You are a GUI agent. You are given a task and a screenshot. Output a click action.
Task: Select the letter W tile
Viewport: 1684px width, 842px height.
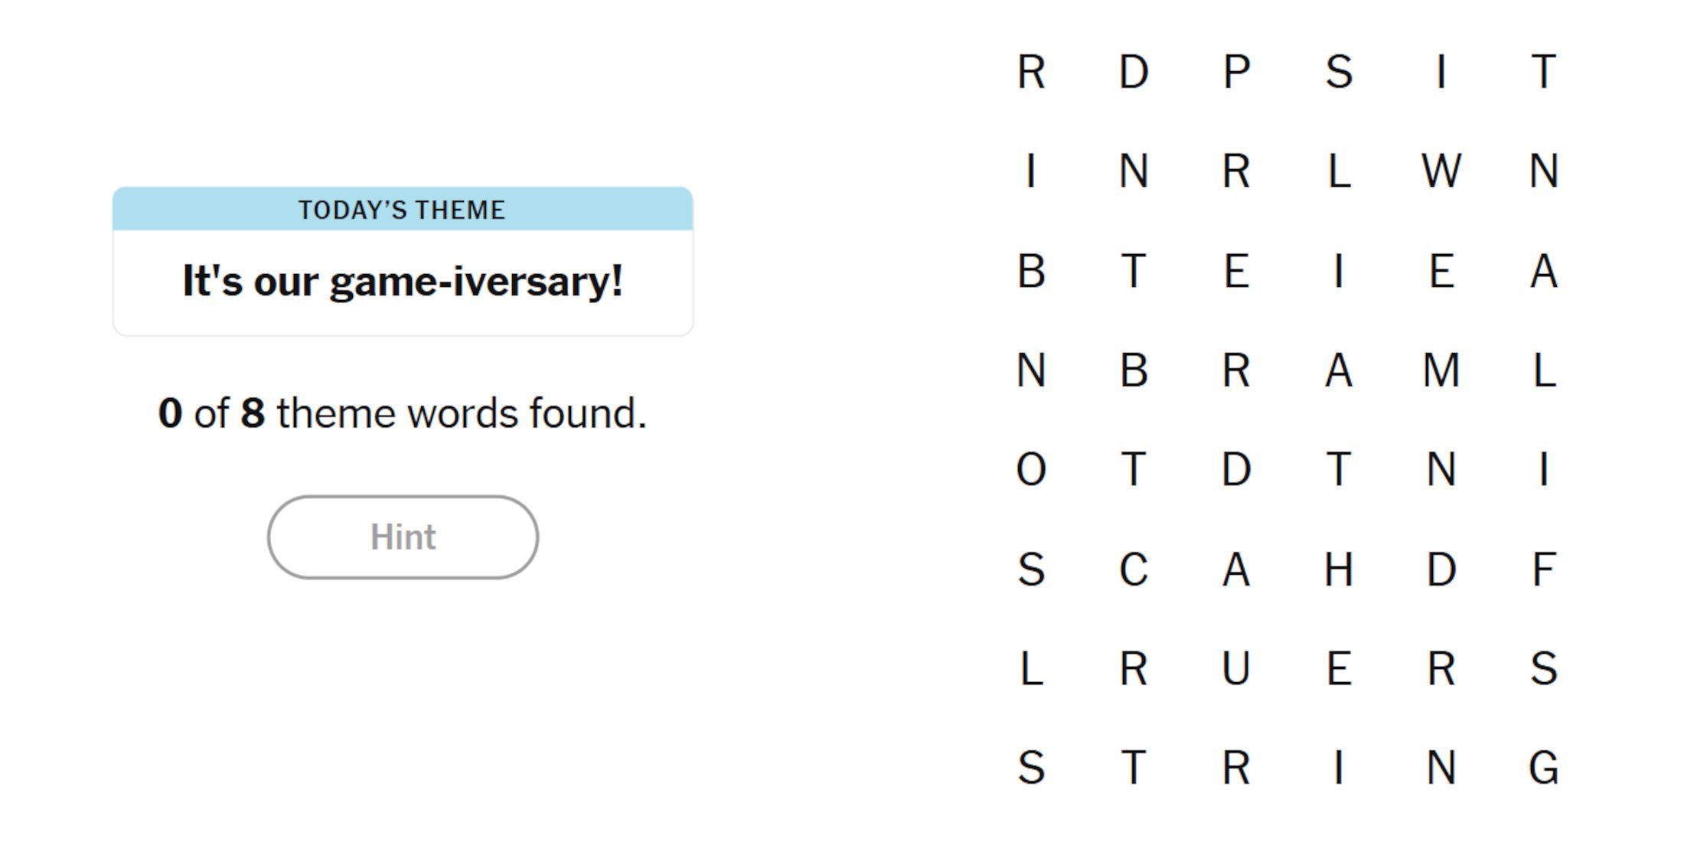[x=1441, y=171]
